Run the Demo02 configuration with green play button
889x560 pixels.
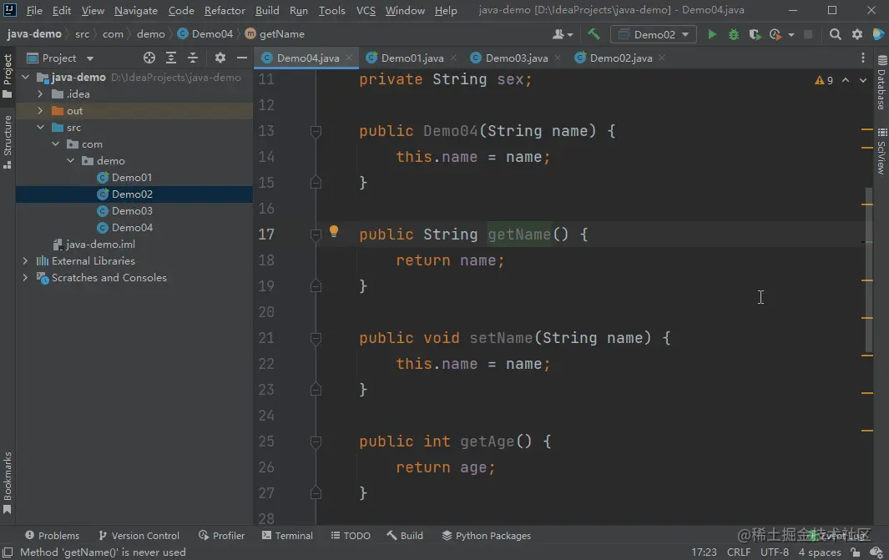[x=711, y=34]
